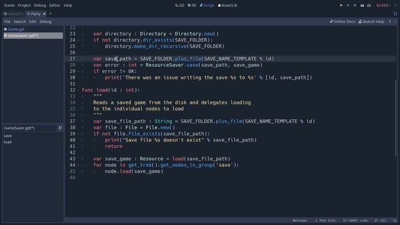Select the Party scene tab

[36, 14]
